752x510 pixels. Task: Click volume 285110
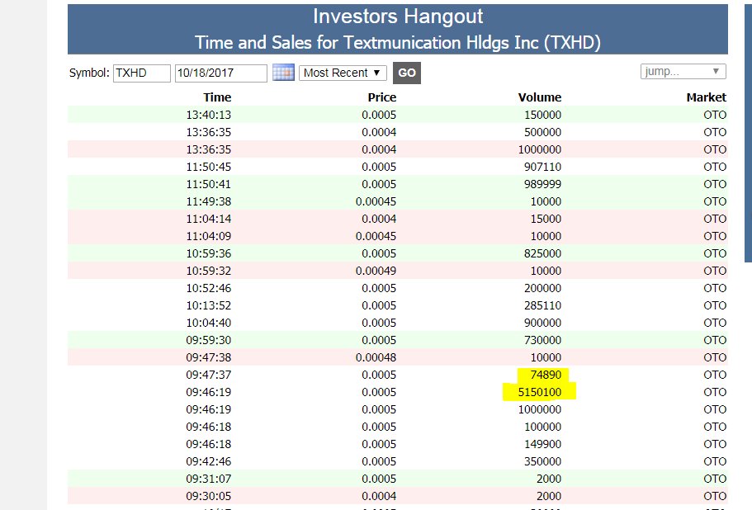542,305
